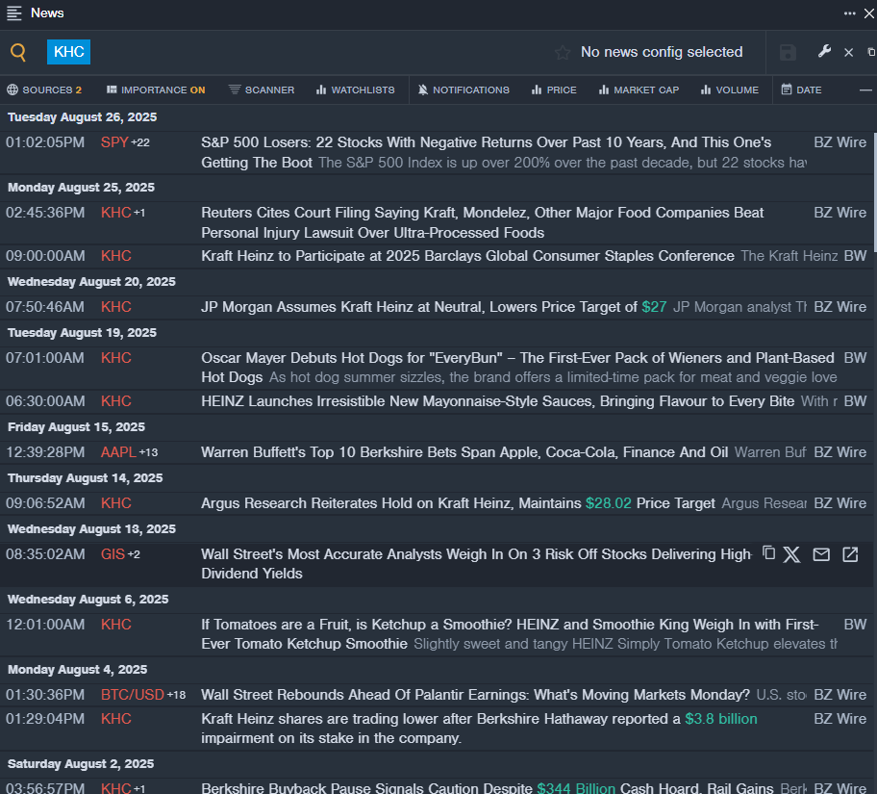Open the Date filter
The width and height of the screenshot is (877, 794).
point(801,90)
